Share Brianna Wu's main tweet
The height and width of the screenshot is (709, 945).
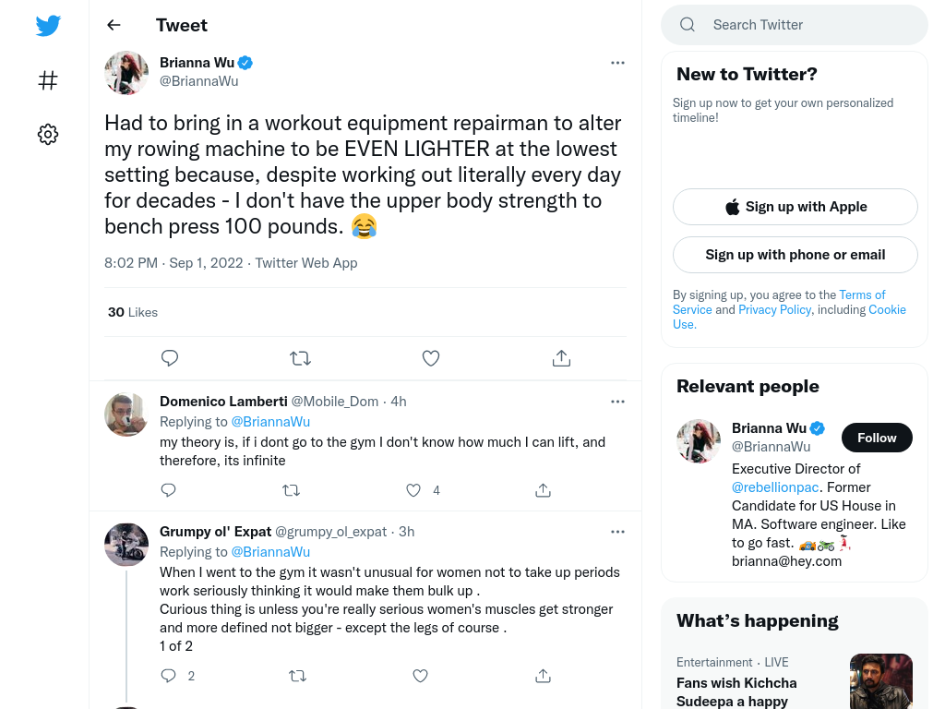pyautogui.click(x=561, y=358)
